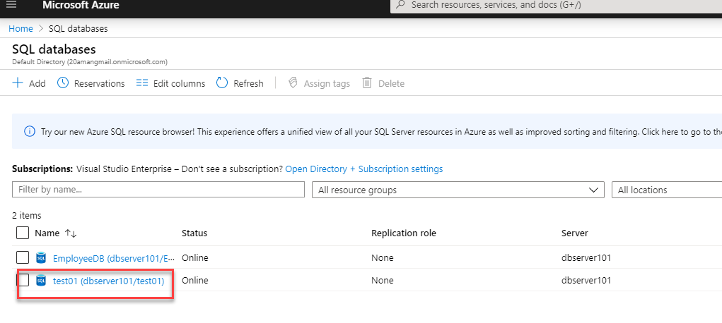The image size is (722, 323).
Task: Open Directory + Subscription settings link
Action: 364,169
